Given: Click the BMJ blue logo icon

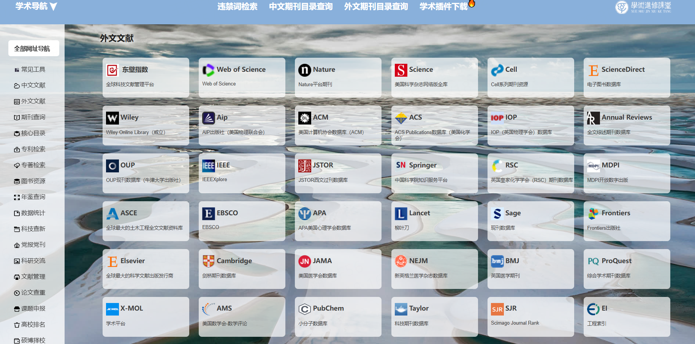Looking at the screenshot, I should tap(497, 262).
